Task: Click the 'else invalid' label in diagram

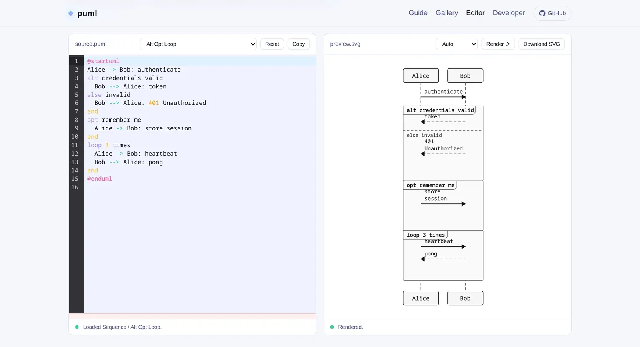Action: pyautogui.click(x=424, y=135)
